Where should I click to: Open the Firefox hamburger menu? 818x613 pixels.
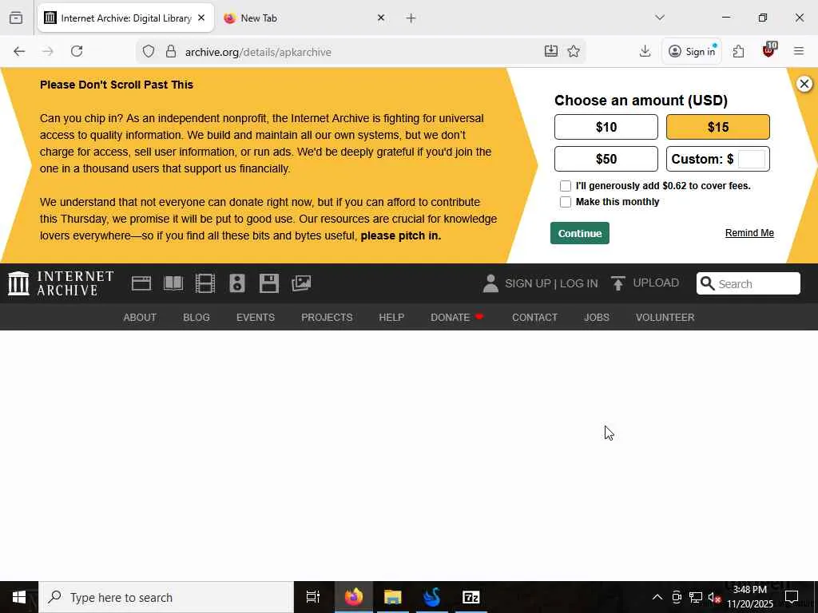point(799,52)
